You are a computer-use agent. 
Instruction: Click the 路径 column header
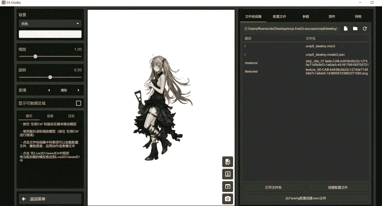coord(248,38)
